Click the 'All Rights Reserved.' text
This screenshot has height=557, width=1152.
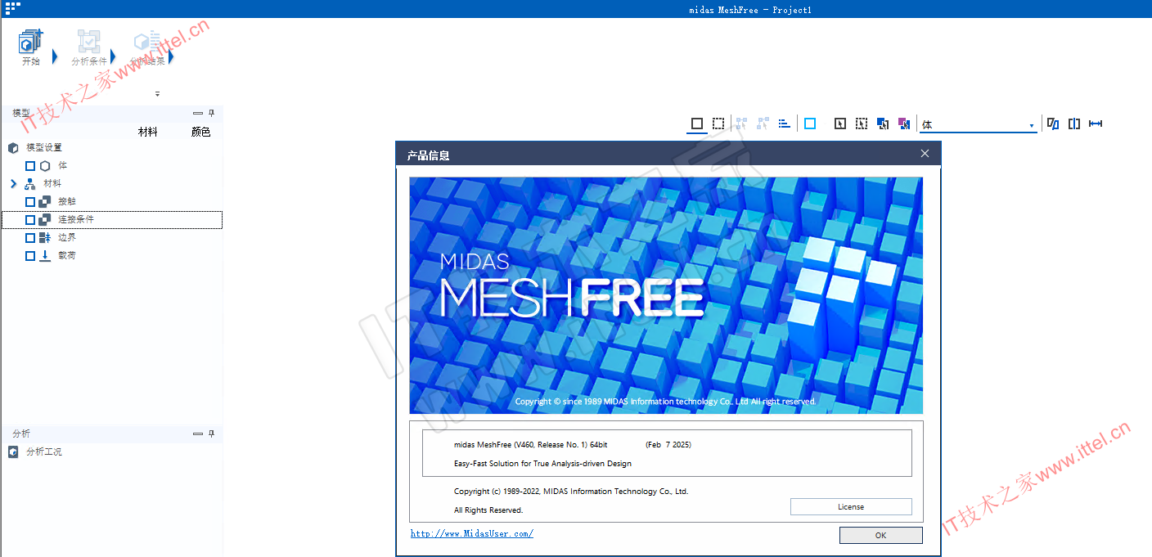[x=488, y=510]
